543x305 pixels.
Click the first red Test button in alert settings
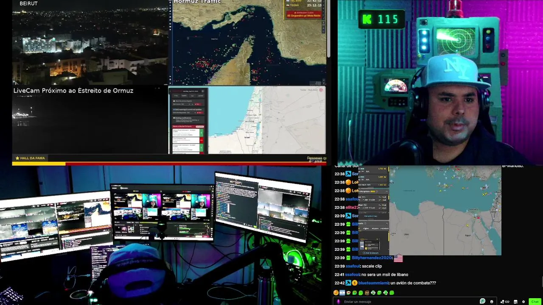[197, 104]
